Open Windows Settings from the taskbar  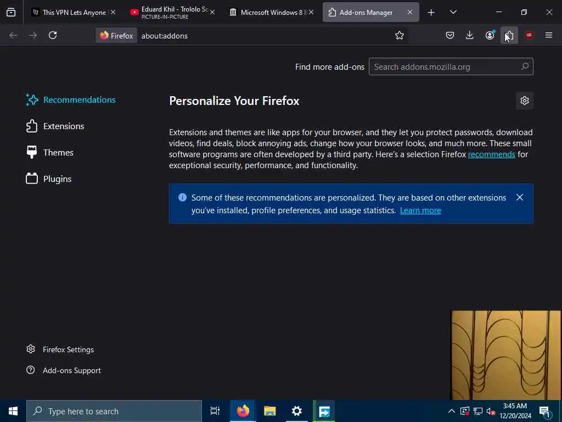pyautogui.click(x=297, y=411)
